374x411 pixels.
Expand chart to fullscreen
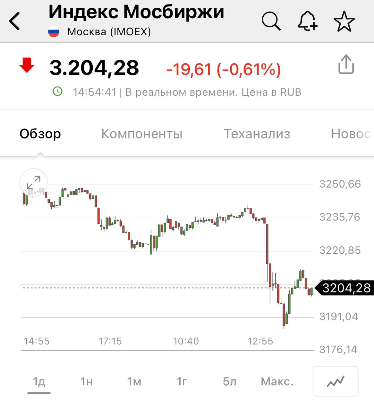click(34, 182)
